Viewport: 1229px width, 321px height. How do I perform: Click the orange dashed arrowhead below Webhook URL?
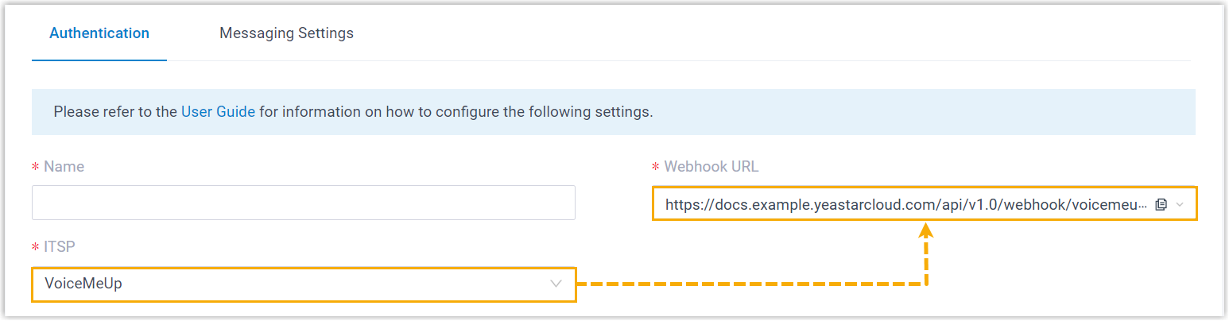(926, 231)
